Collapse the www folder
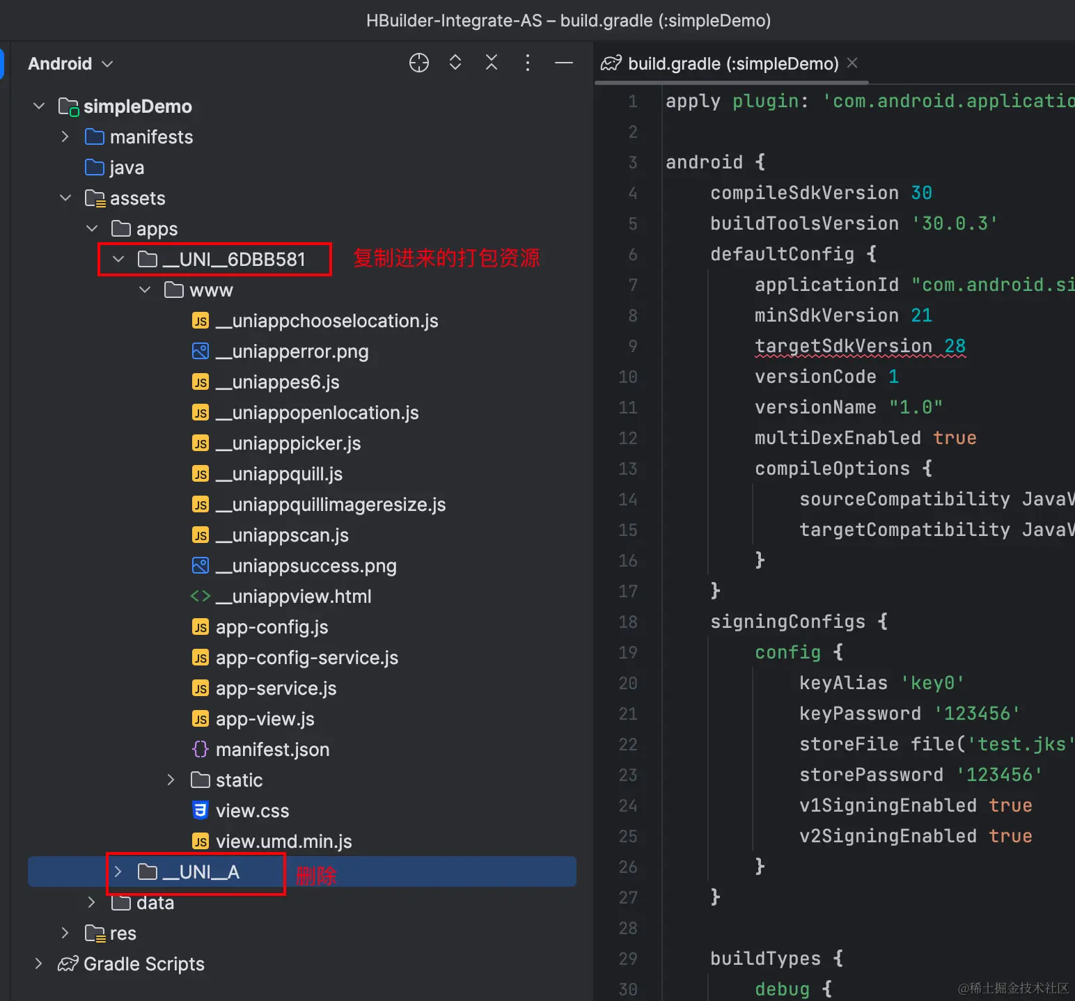This screenshot has height=1001, width=1075. pos(145,290)
